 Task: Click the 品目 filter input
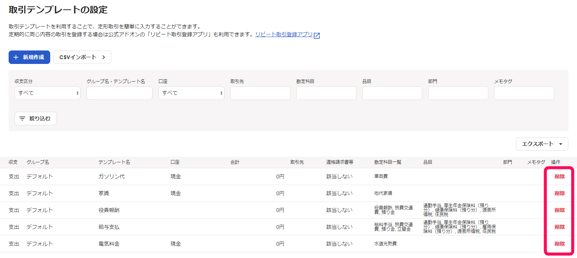coord(392,93)
